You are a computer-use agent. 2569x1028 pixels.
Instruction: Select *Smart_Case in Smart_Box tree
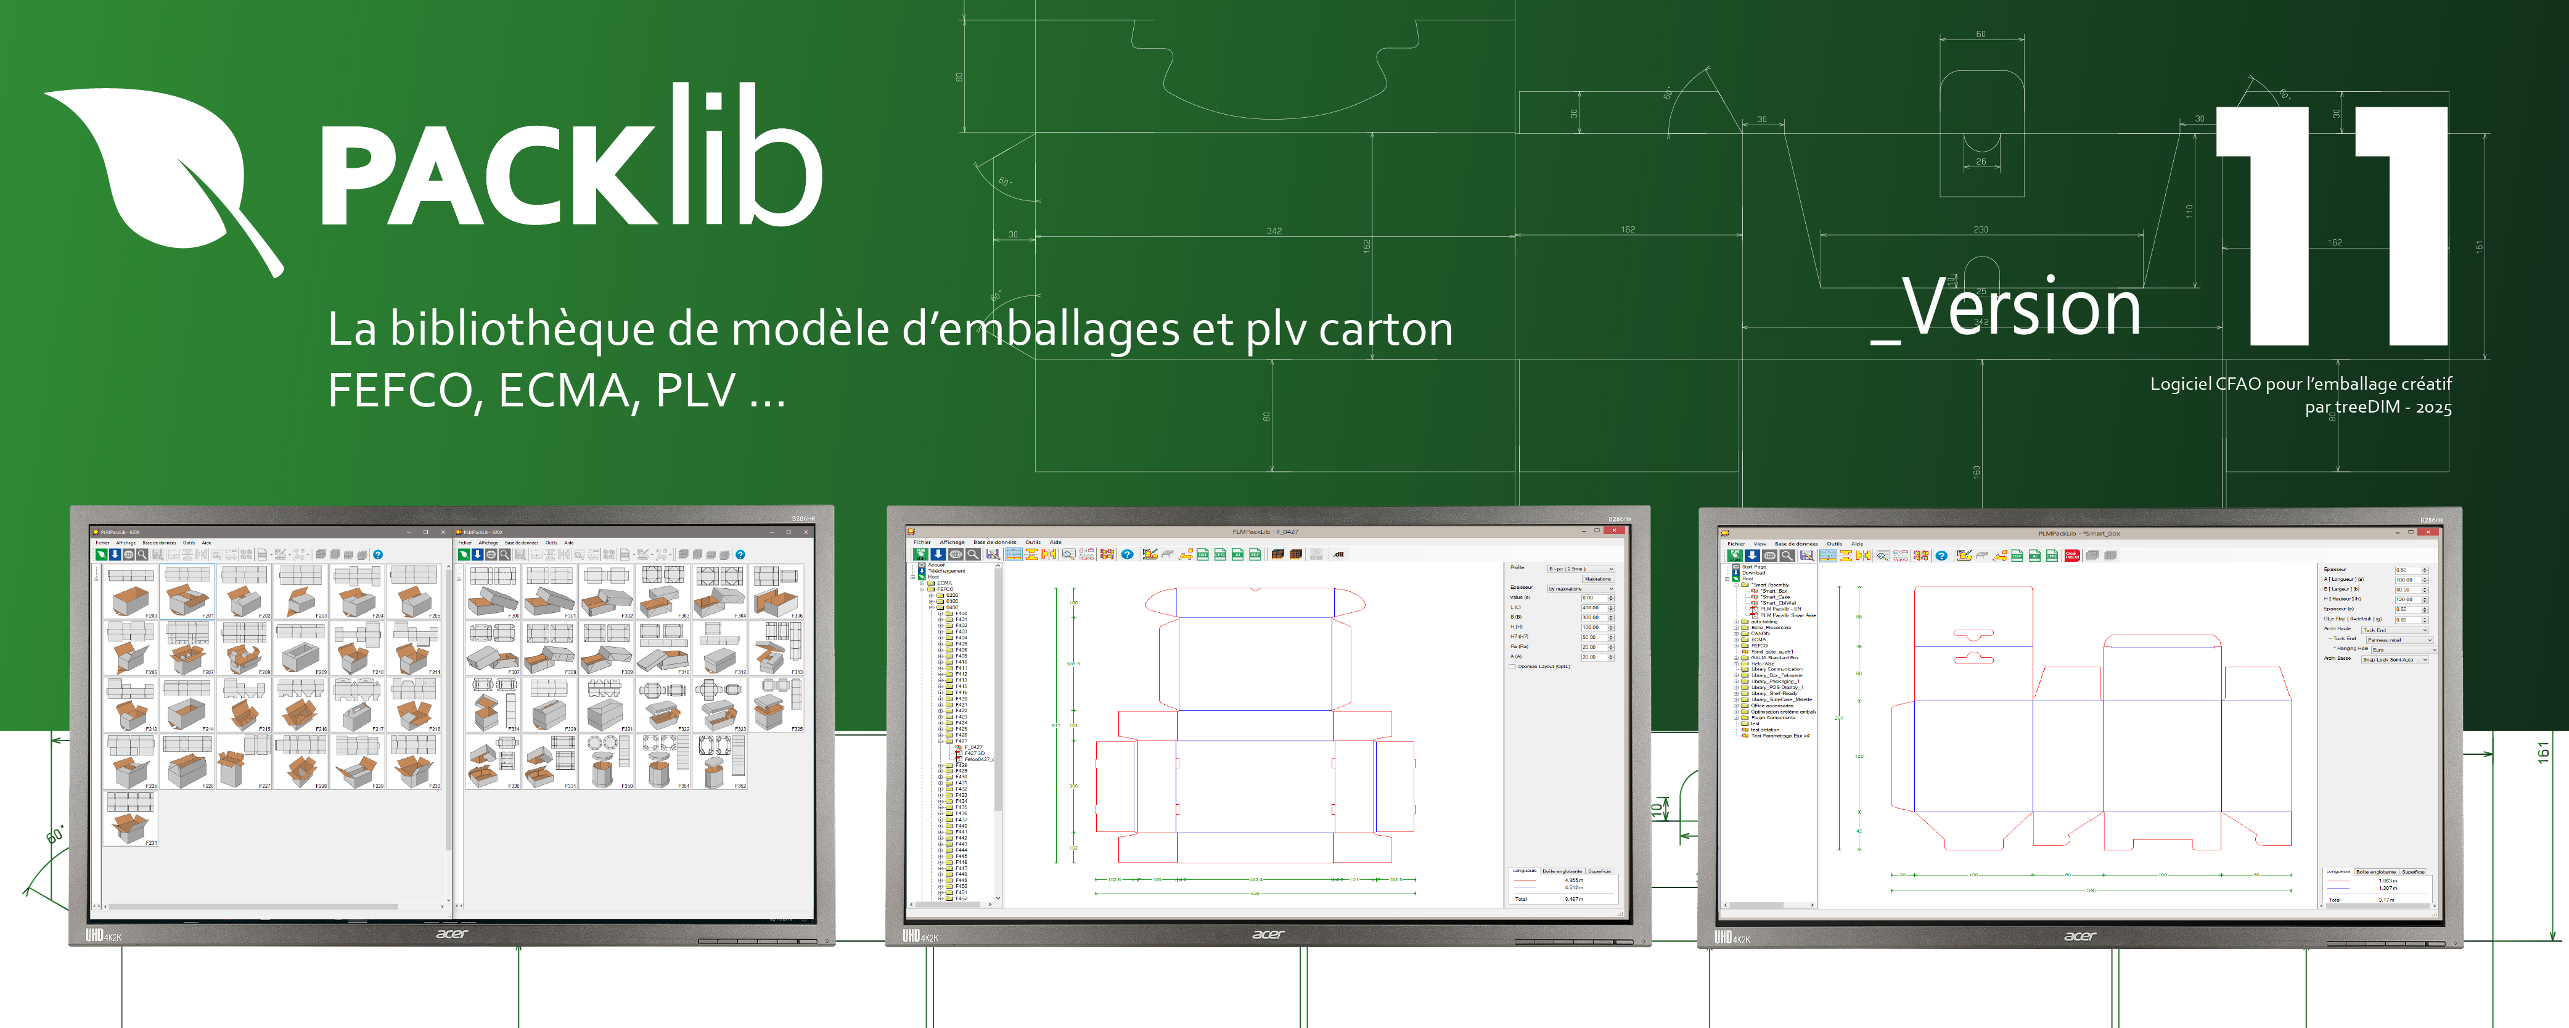(1775, 598)
